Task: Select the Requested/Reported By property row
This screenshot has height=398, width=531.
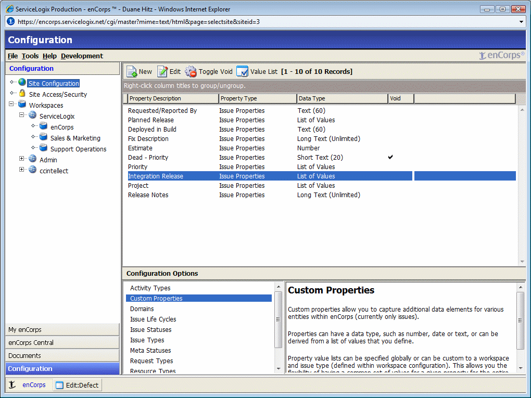Action: click(321, 111)
